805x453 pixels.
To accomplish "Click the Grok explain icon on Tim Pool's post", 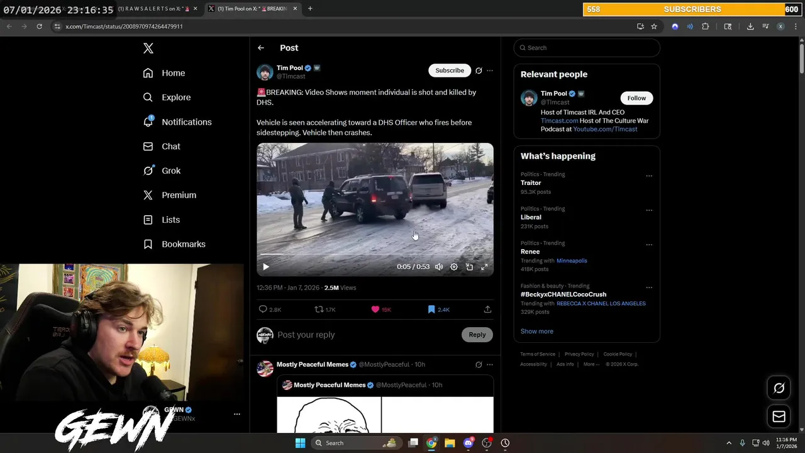I will pos(479,70).
